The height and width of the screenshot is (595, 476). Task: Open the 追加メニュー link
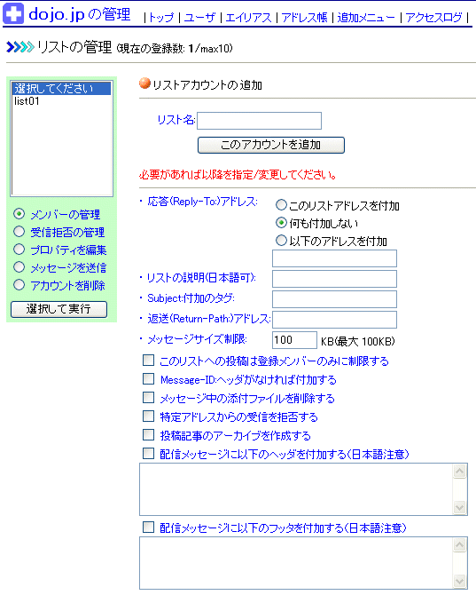[366, 18]
